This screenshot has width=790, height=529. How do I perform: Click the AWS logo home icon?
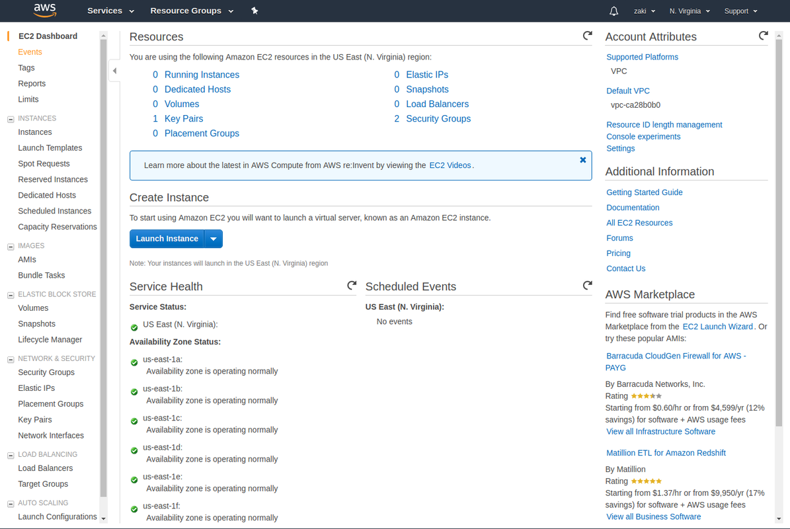tap(45, 10)
